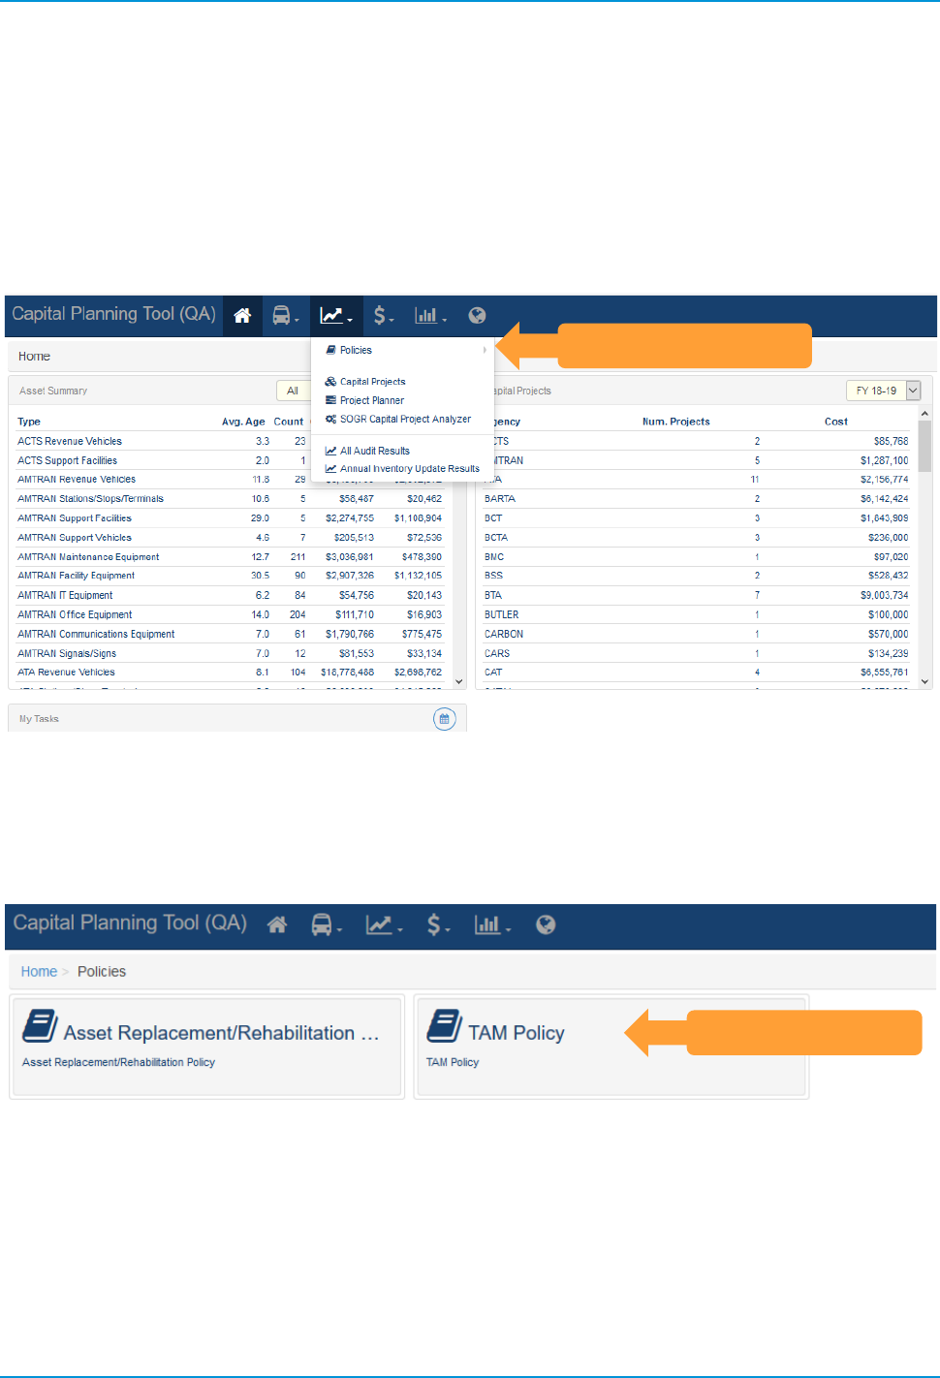Click the Capital Planning Tool (QA) lower title
This screenshot has width=940, height=1378.
point(130,923)
